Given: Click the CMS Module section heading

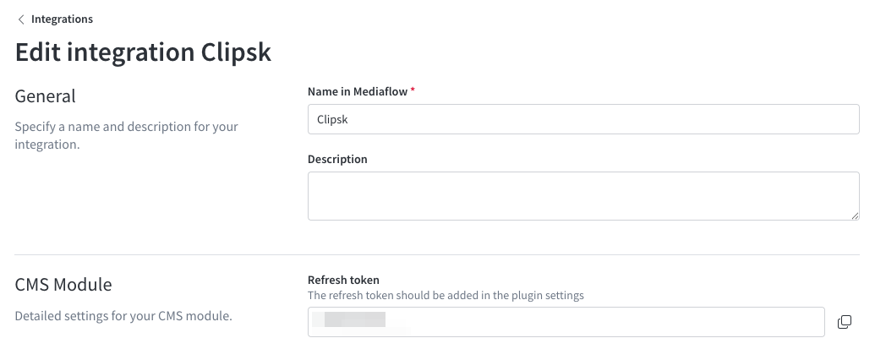Looking at the screenshot, I should [63, 284].
